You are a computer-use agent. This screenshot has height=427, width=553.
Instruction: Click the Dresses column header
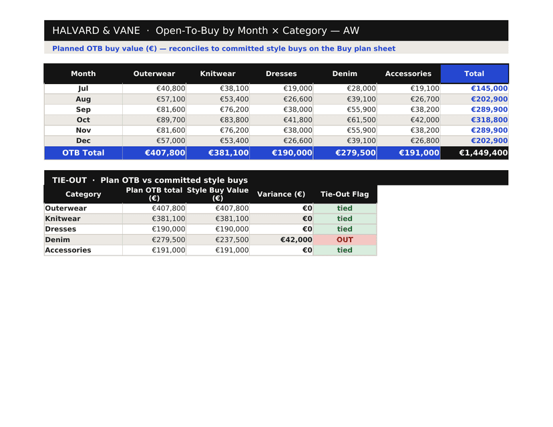pos(281,73)
